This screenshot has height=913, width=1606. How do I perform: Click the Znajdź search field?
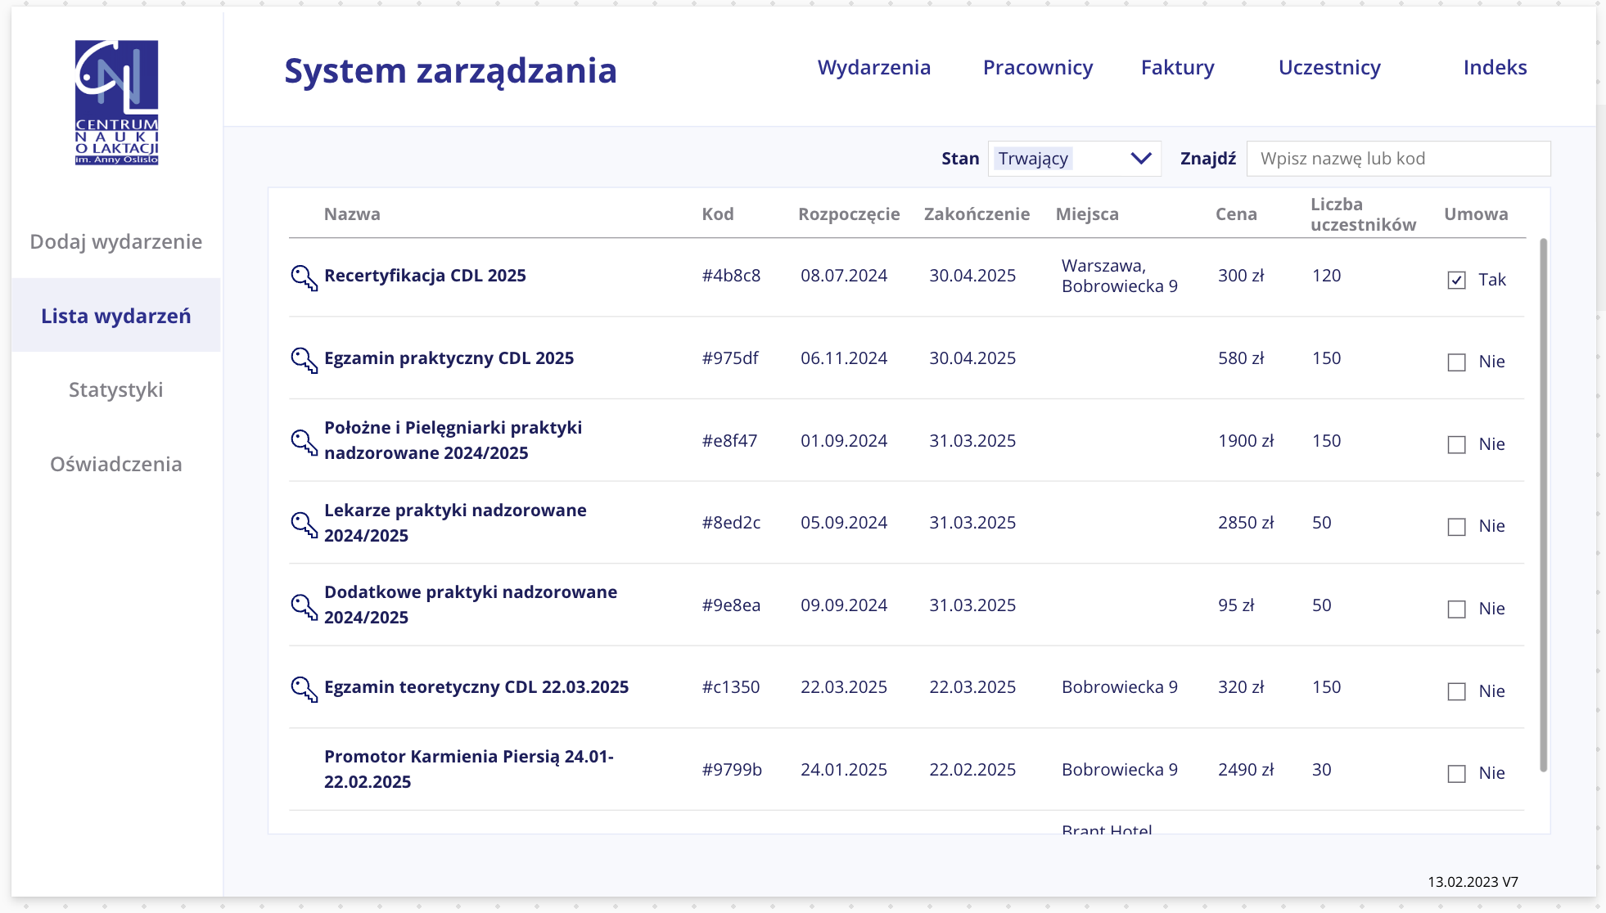coord(1398,159)
